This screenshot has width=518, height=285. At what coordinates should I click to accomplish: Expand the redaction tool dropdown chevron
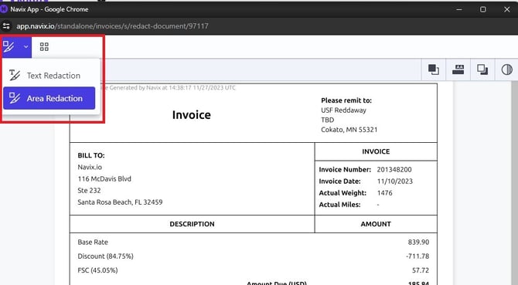coord(26,47)
